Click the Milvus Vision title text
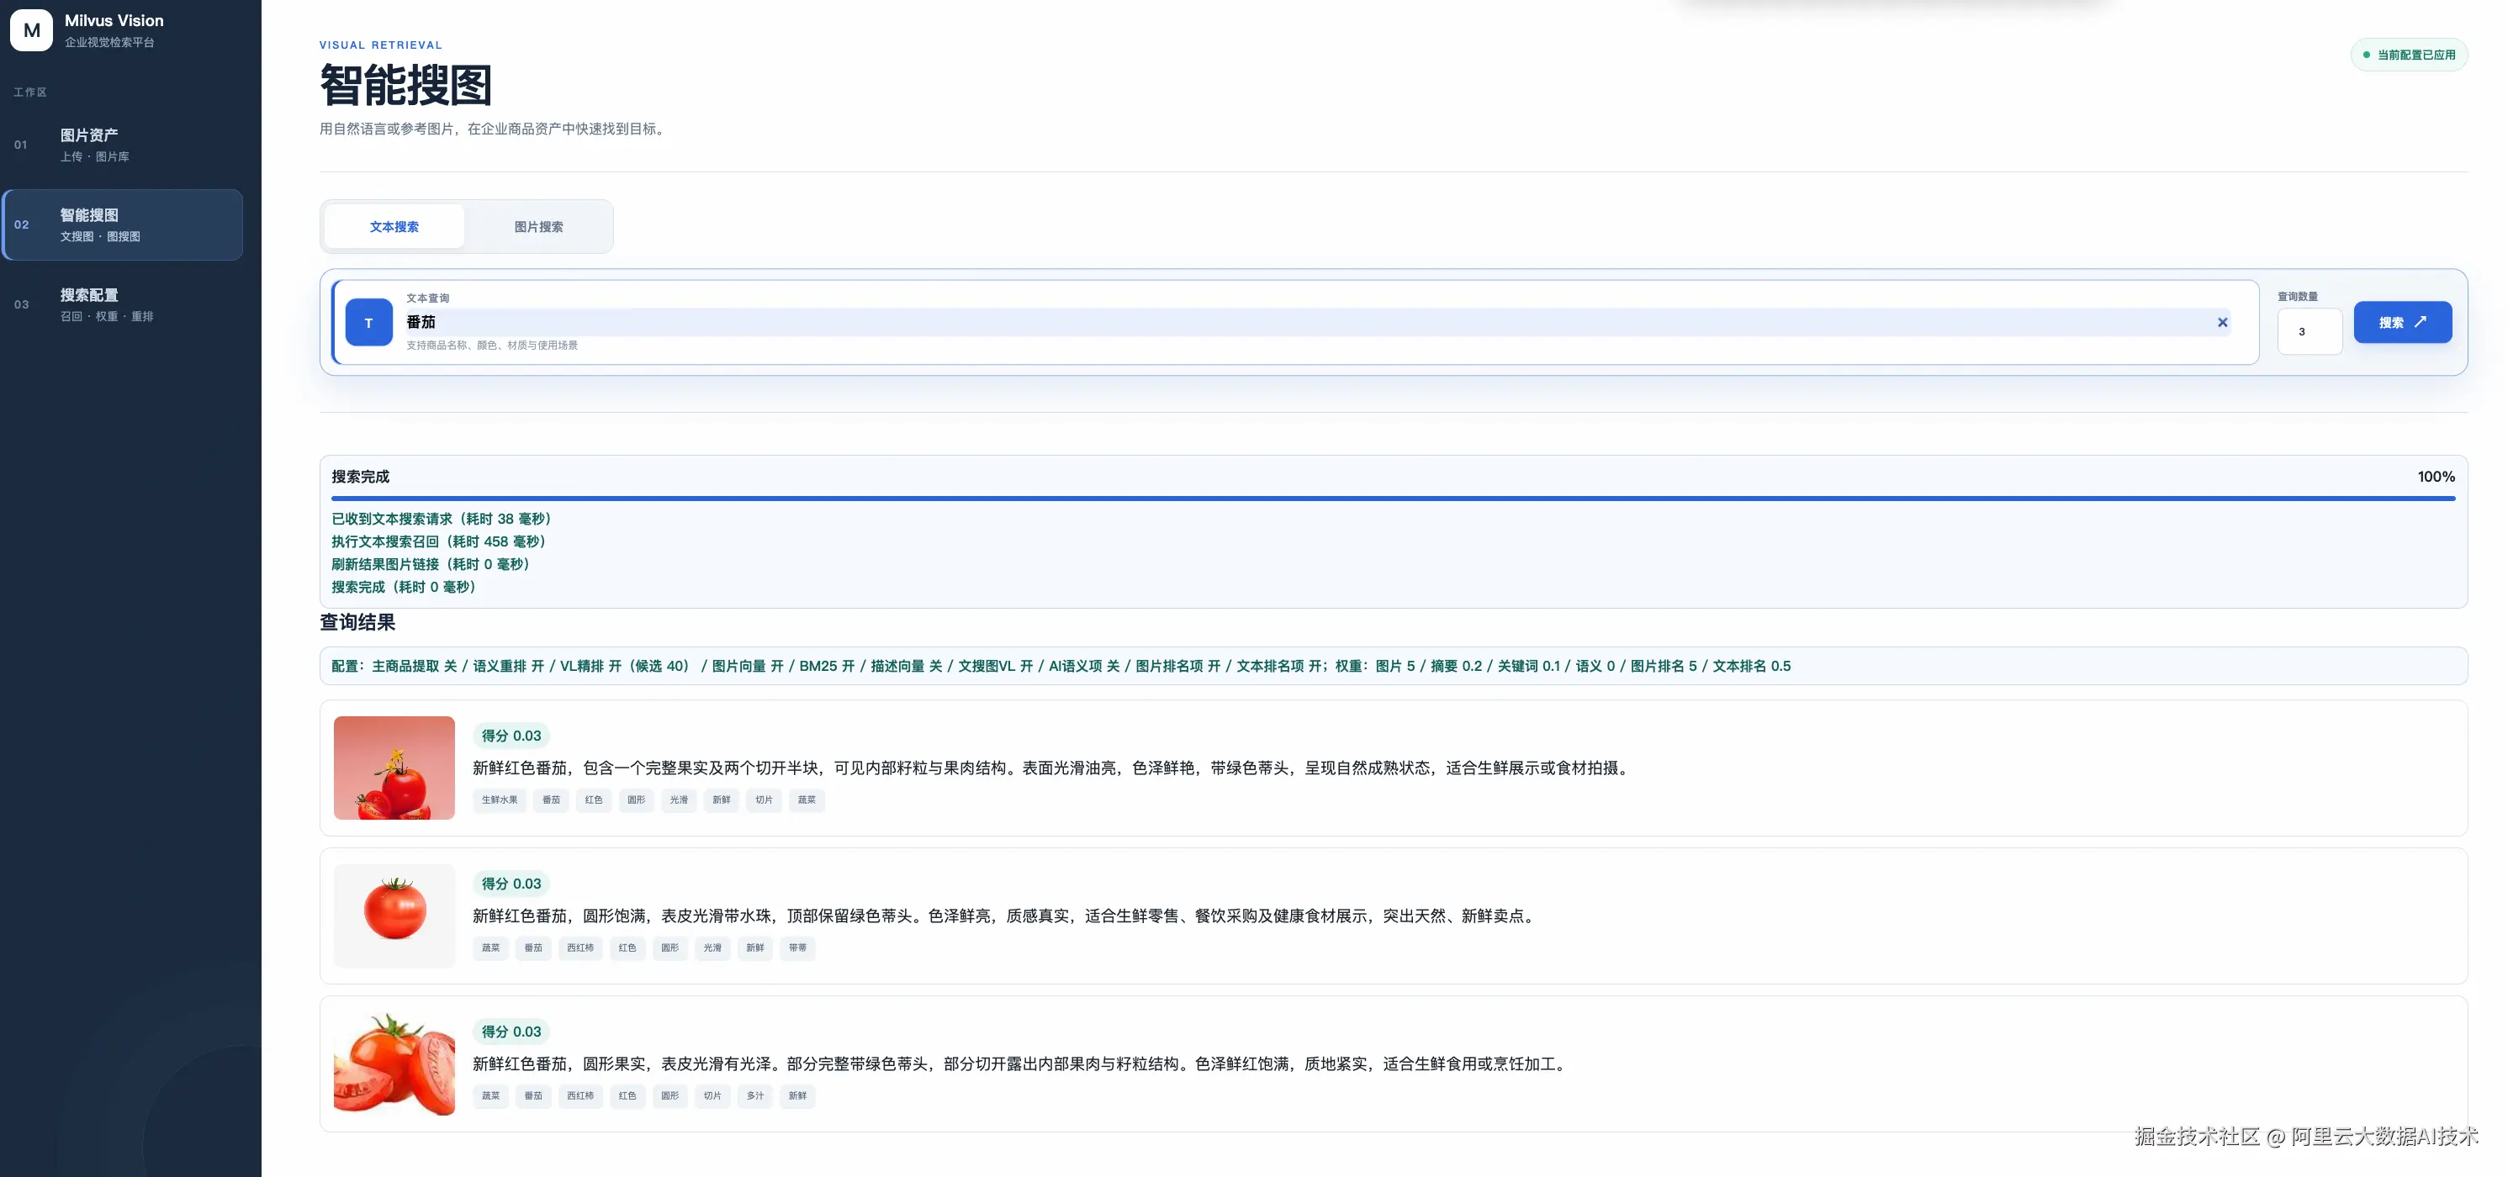The width and height of the screenshot is (2508, 1177). click(114, 20)
